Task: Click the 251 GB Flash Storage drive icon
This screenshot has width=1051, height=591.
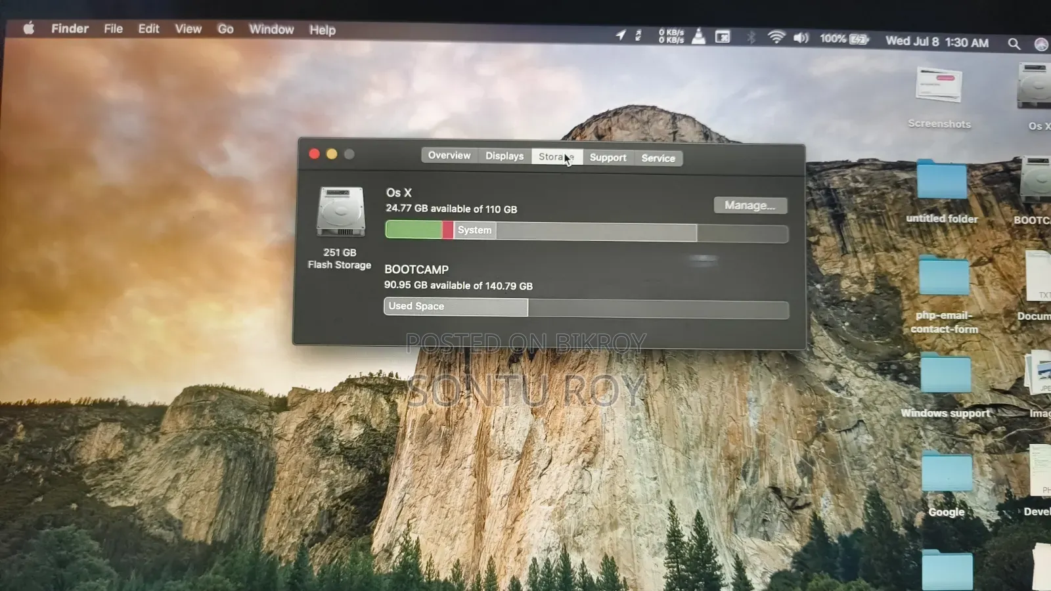Action: pyautogui.click(x=340, y=211)
